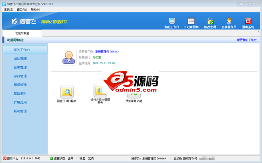Viewport: 262px width, 163px height.
Task: Click the app icon in title bar
Action: tap(4, 4)
